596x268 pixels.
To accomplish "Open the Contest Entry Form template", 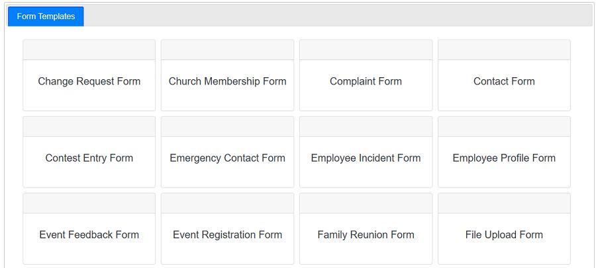I will (89, 158).
